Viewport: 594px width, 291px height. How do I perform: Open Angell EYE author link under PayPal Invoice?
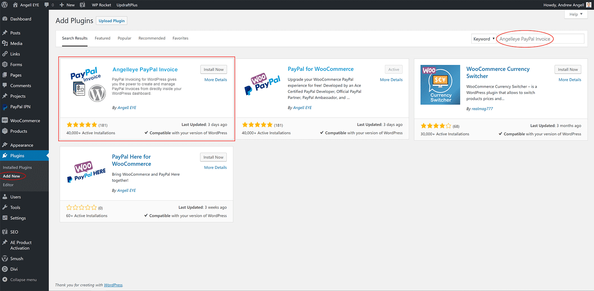[x=127, y=108]
